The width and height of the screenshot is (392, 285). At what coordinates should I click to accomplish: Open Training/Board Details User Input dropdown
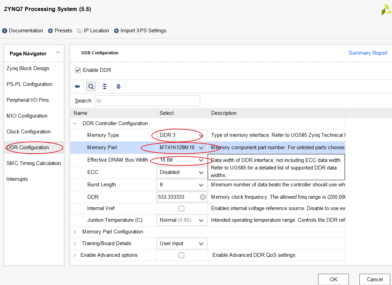pyautogui.click(x=182, y=243)
